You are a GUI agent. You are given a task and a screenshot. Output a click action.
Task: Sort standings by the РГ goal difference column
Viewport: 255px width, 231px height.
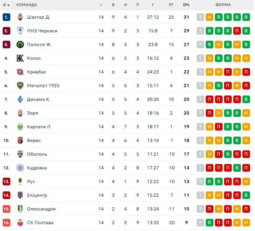tap(171, 5)
